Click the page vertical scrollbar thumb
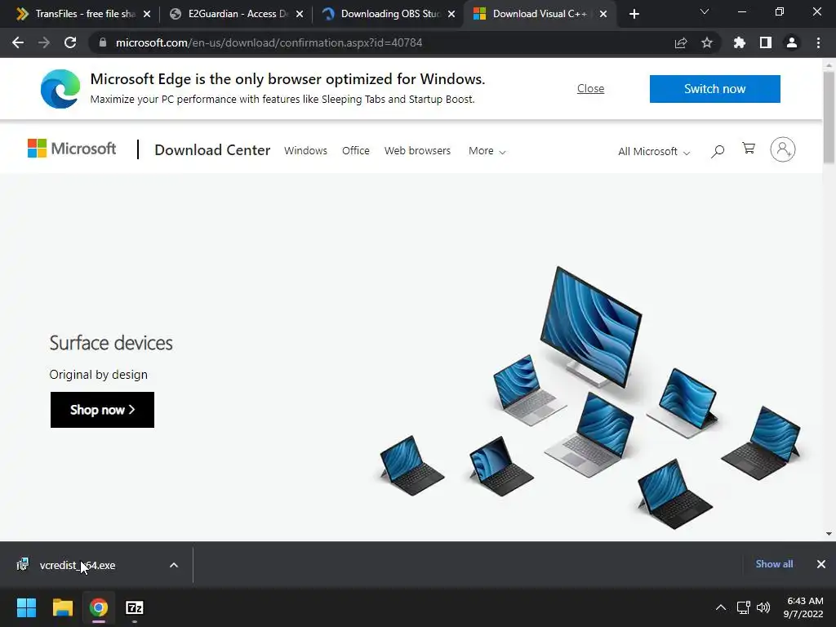 829,118
